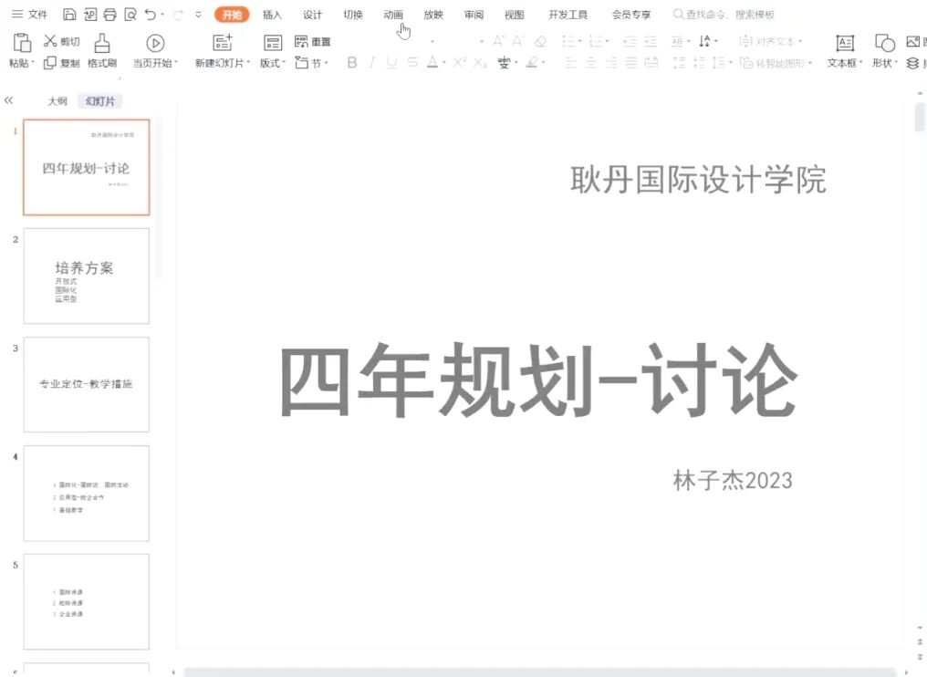927x677 pixels.
Task: Pick a font color from the color swatch
Action: tap(433, 63)
